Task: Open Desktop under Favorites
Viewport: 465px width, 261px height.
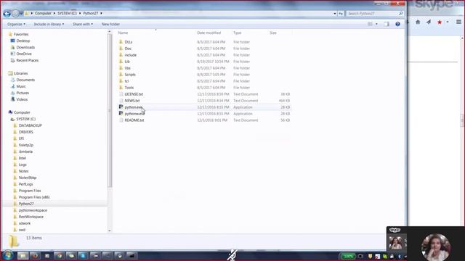Action: 23,41
